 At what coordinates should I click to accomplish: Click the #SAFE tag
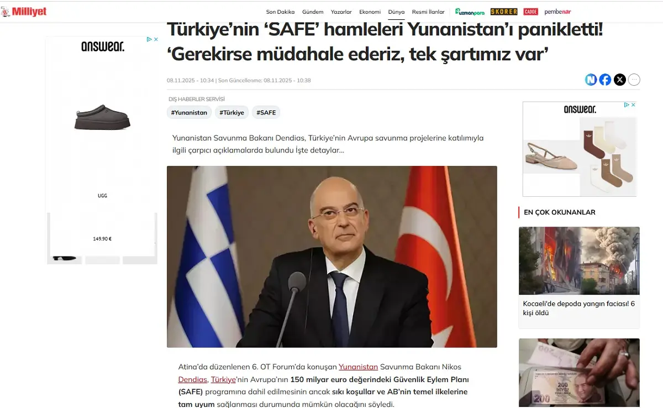[x=266, y=112]
